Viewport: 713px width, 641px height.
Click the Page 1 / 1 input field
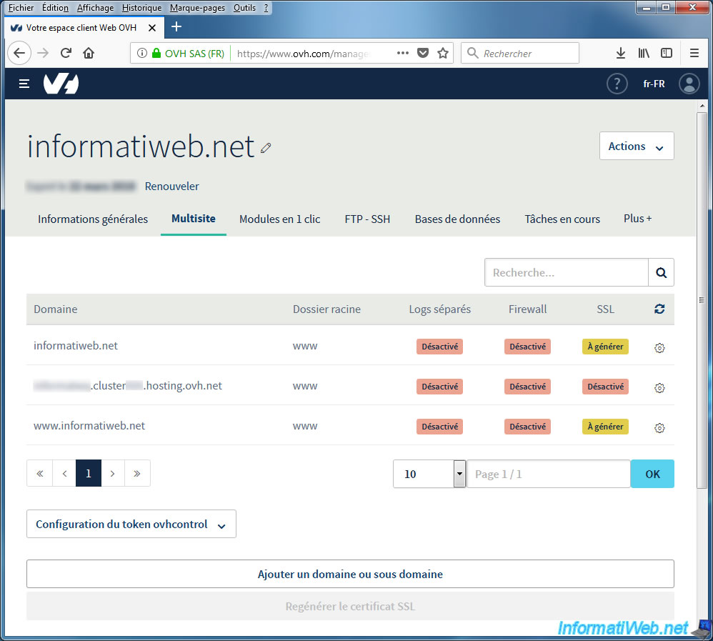[549, 474]
